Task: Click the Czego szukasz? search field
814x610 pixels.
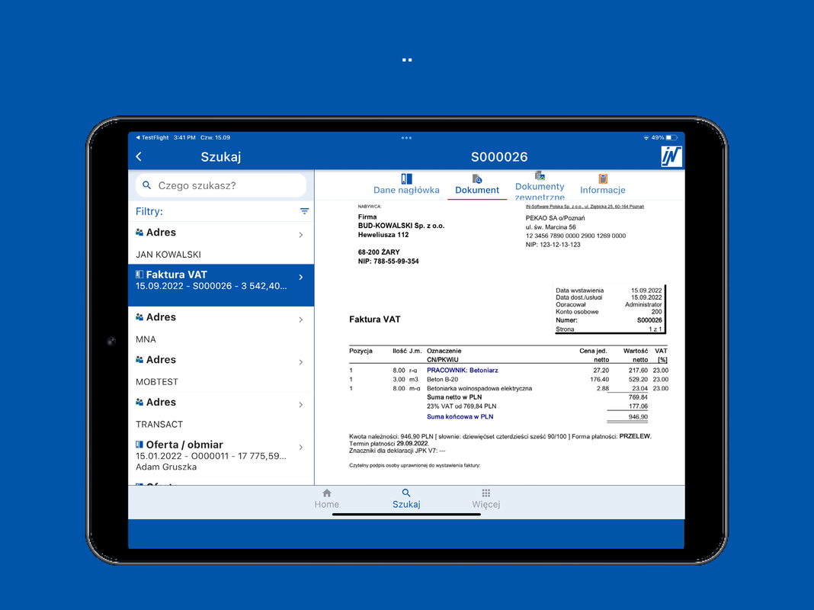Action: tap(229, 185)
